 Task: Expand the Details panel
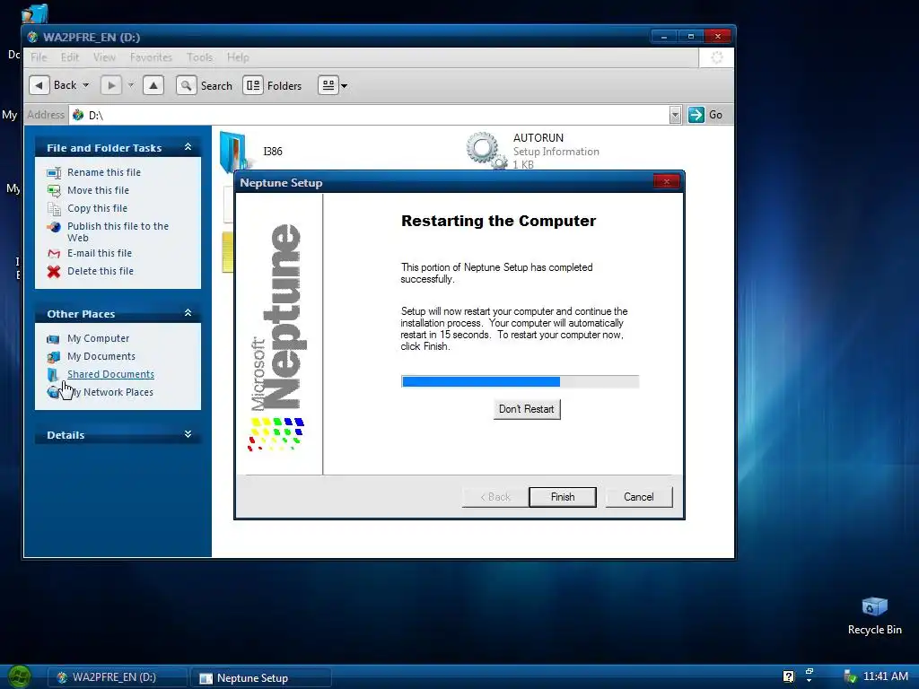(x=188, y=434)
